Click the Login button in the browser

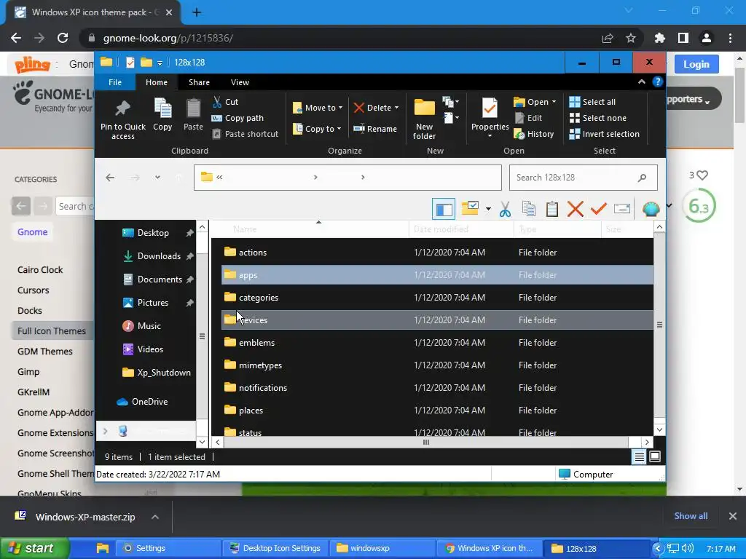[x=696, y=64]
